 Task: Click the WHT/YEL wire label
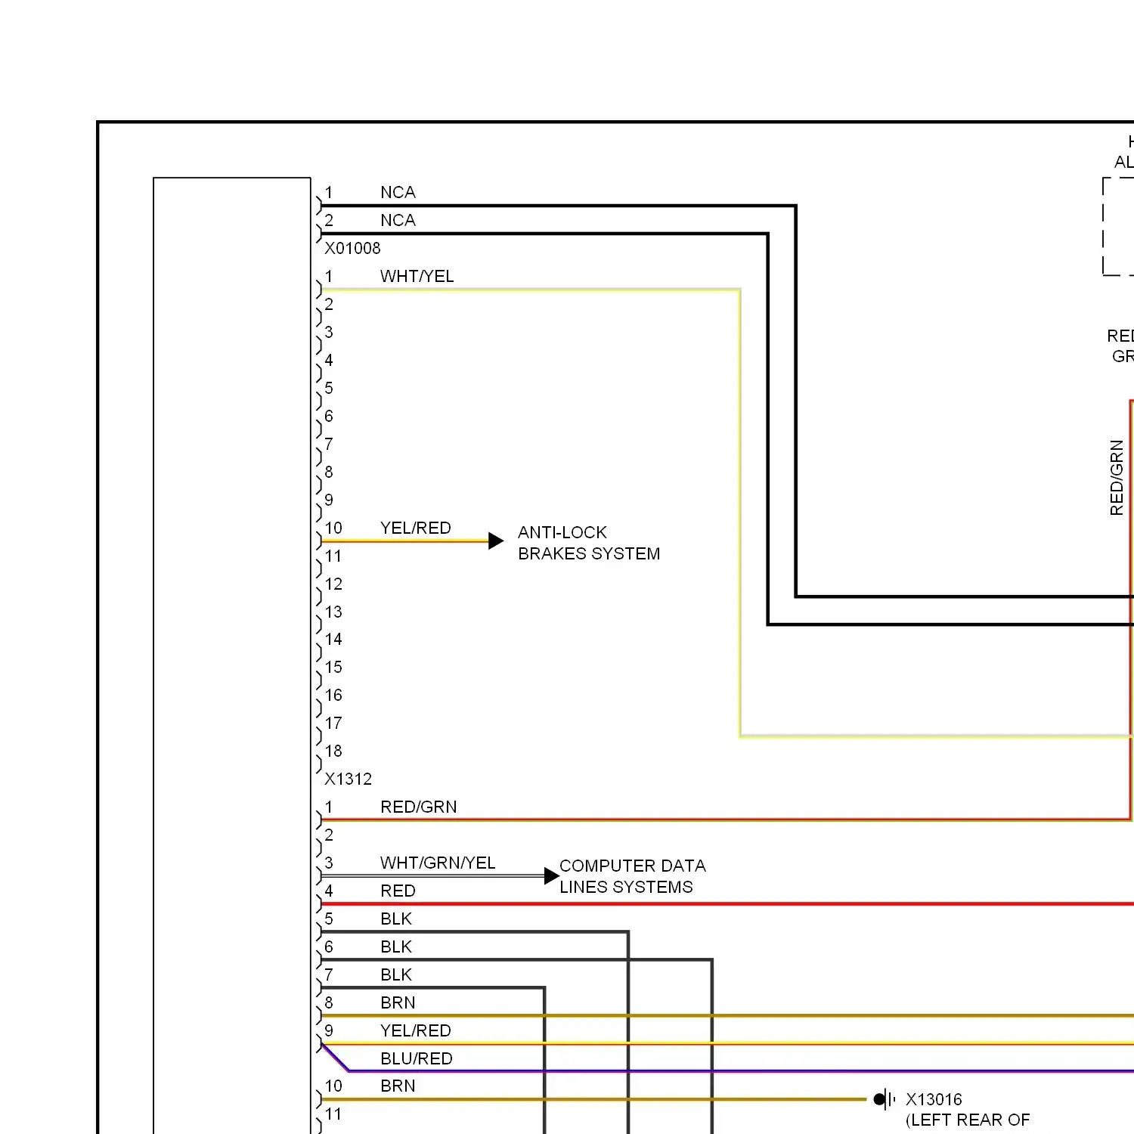tap(417, 276)
